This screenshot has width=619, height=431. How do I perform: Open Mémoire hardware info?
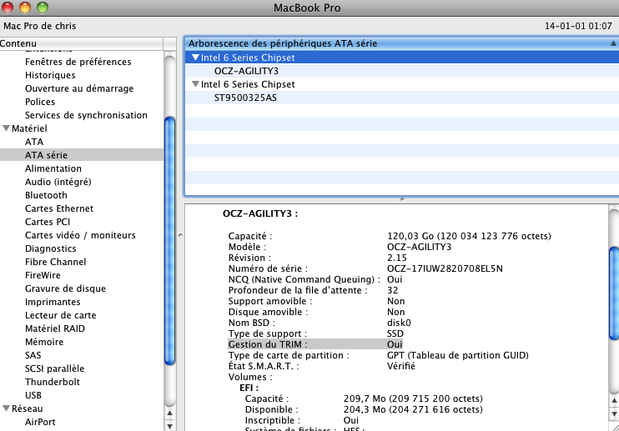pyautogui.click(x=44, y=343)
